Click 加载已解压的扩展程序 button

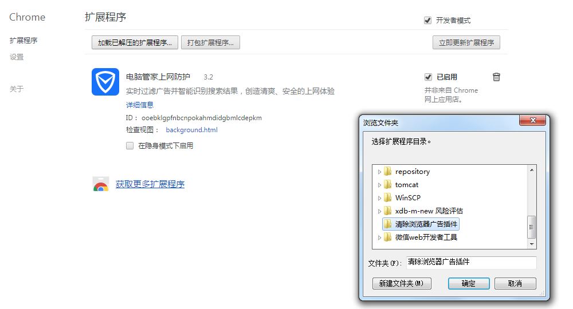click(x=135, y=43)
